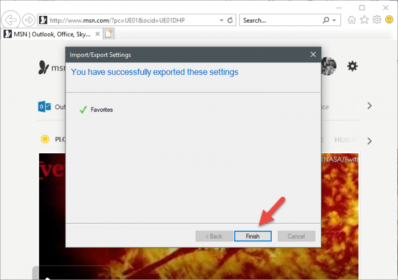The width and height of the screenshot is (398, 280).
Task: Click the green checkmark beside Favorites
Action: coord(83,110)
